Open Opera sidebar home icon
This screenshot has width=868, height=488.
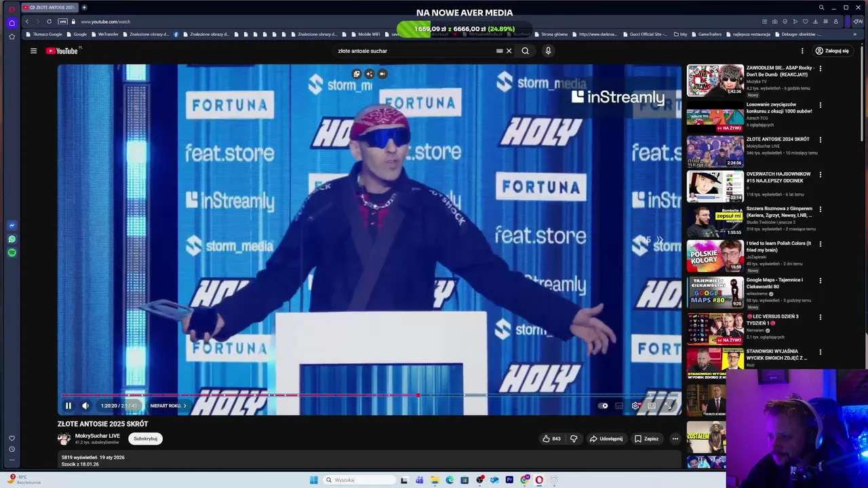click(12, 22)
